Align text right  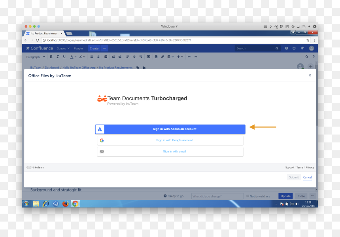pos(141,57)
